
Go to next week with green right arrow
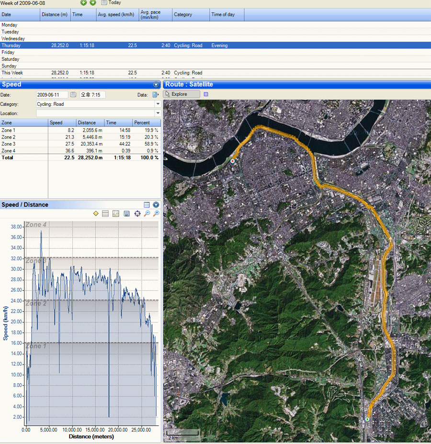pyautogui.click(x=93, y=3)
